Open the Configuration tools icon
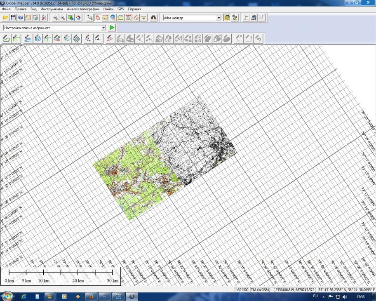 44,18
